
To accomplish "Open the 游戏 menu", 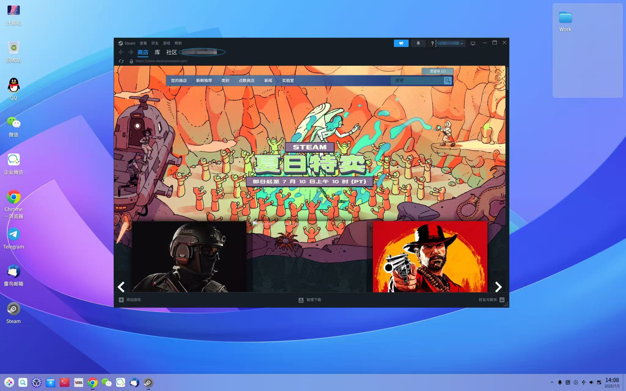I will coord(166,43).
